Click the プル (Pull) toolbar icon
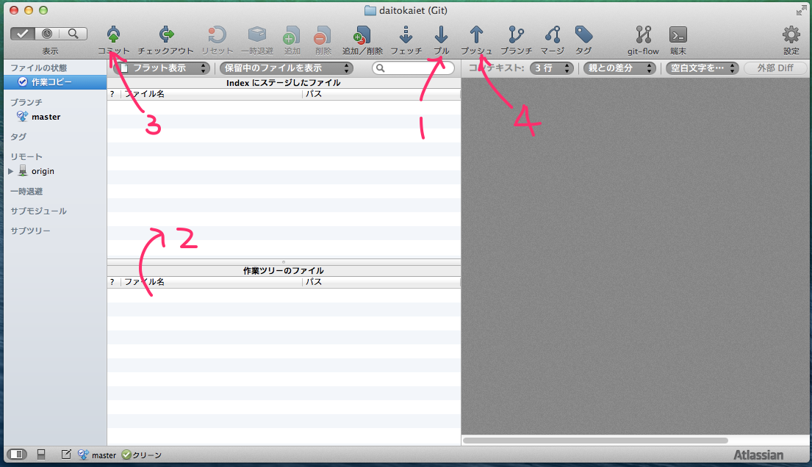This screenshot has width=812, height=467. [441, 35]
